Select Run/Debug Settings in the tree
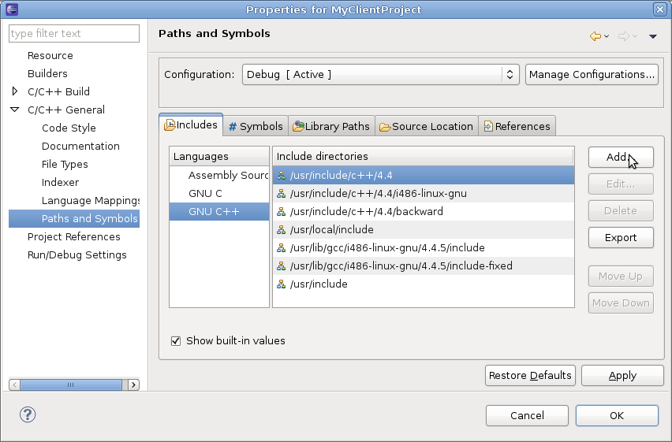 77,254
